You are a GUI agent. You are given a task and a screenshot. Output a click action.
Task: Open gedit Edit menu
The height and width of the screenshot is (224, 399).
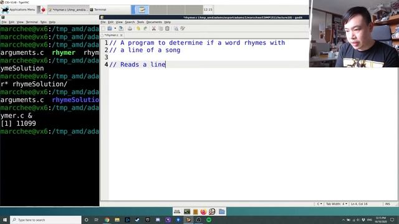[111, 22]
